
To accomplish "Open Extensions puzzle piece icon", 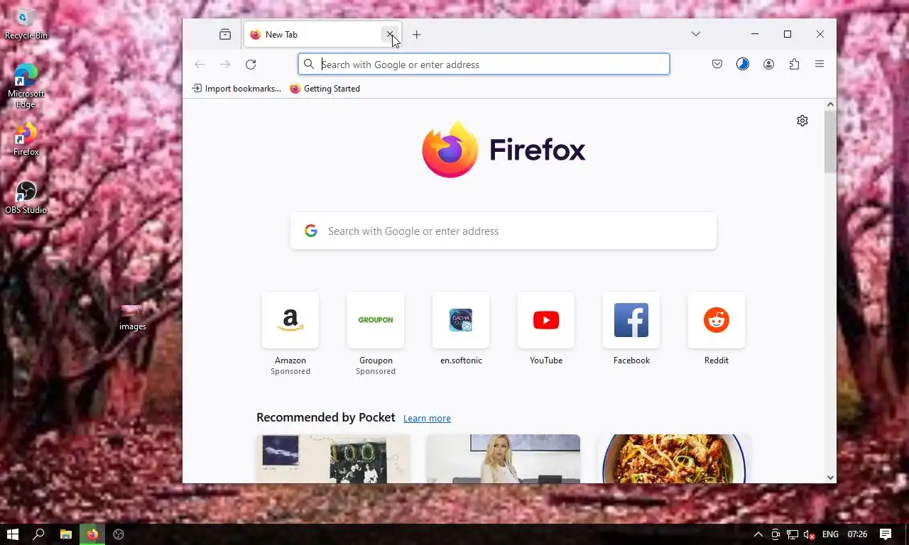I will [x=794, y=65].
